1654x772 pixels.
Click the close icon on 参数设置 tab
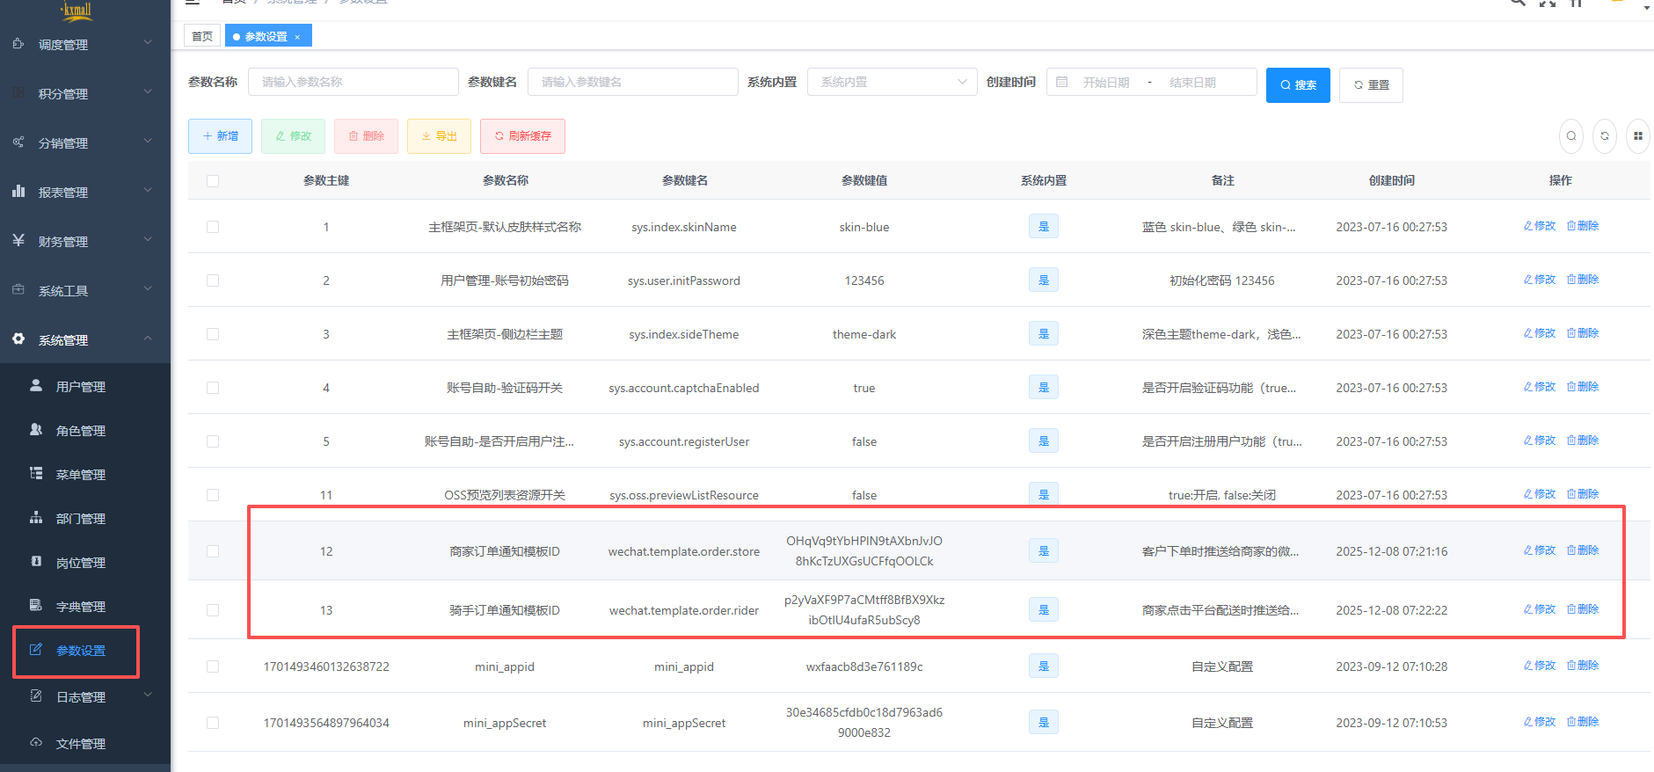pos(297,37)
